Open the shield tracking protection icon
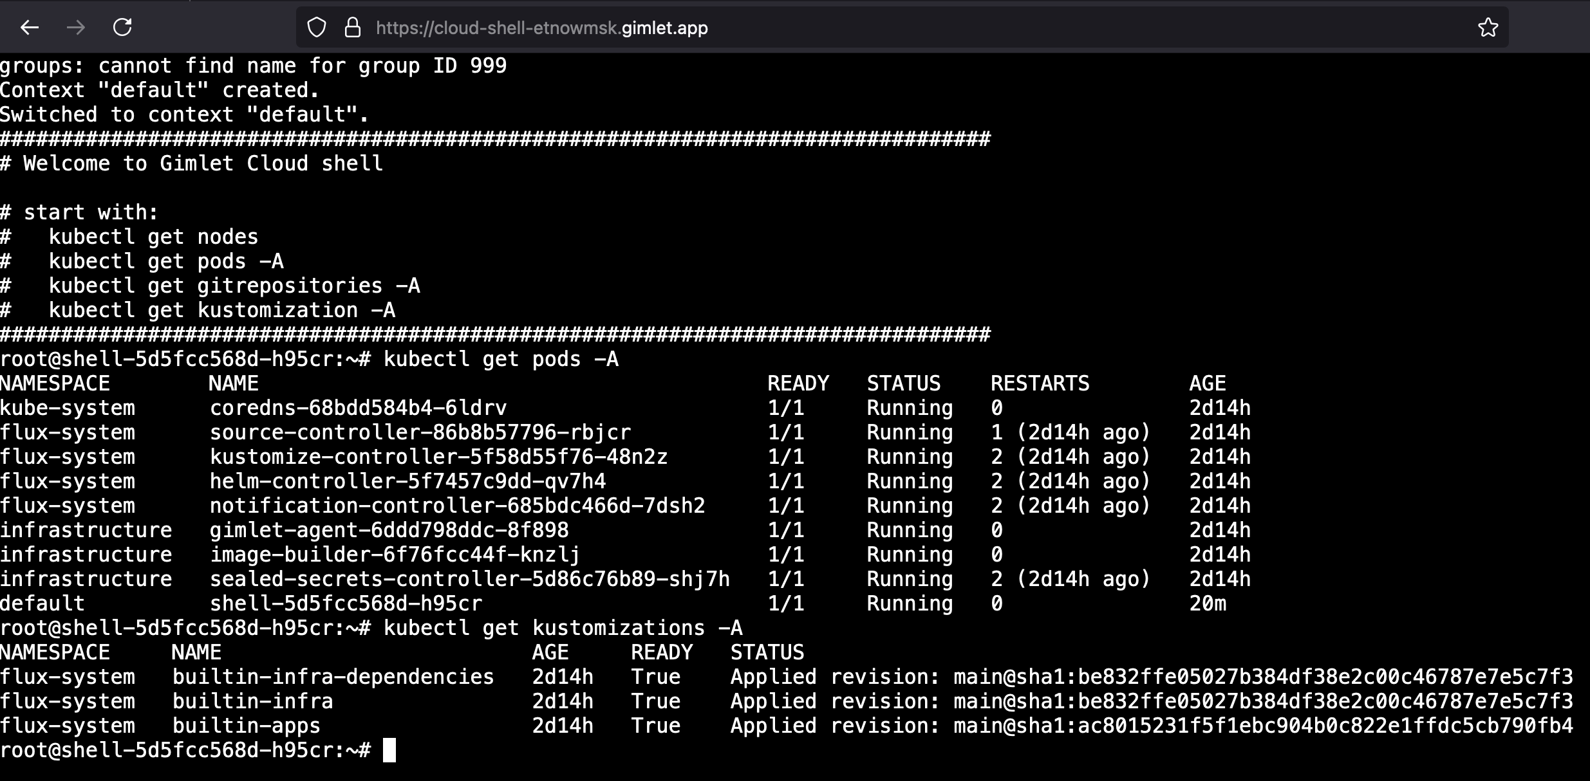1590x781 pixels. tap(316, 28)
